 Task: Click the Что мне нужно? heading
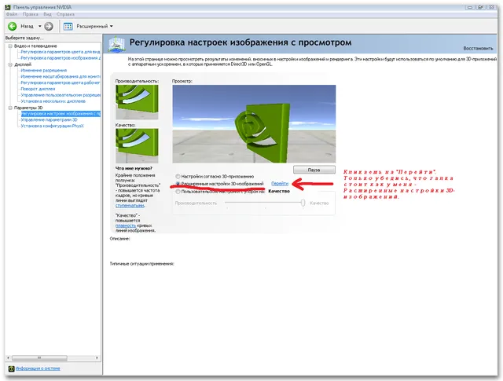tap(134, 168)
